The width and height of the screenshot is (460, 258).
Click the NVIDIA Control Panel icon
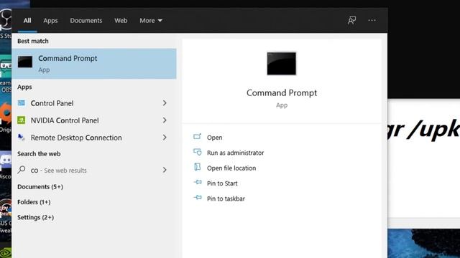(x=22, y=120)
